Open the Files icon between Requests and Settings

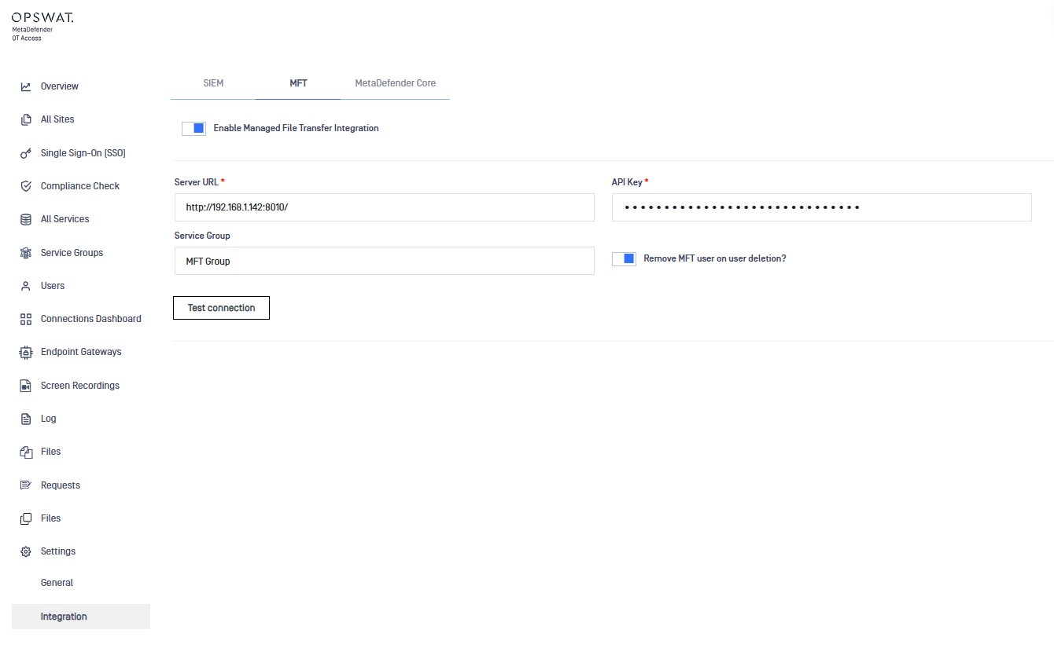[x=26, y=518]
